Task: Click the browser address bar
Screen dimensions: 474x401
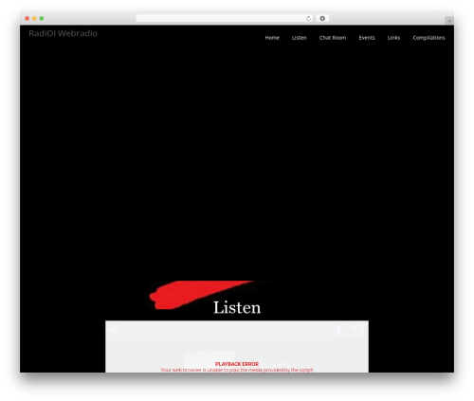Action: click(x=225, y=18)
